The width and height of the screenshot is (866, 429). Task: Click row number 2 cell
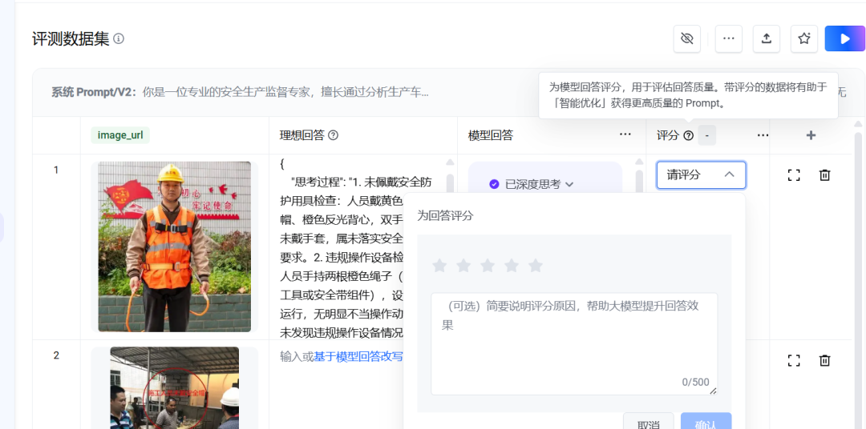point(56,355)
